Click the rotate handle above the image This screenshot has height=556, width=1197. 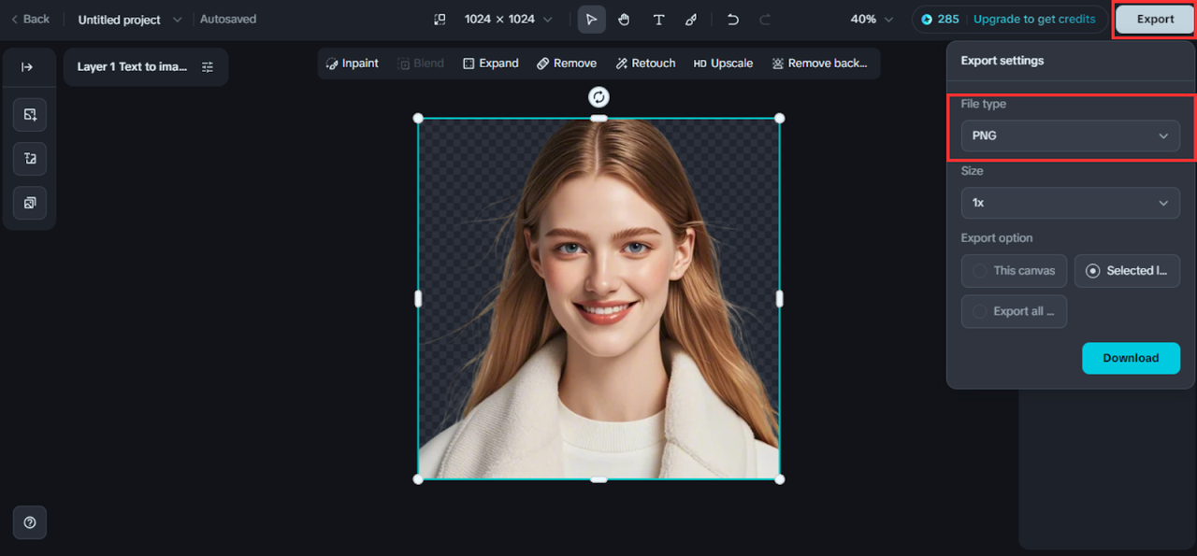pyautogui.click(x=598, y=97)
